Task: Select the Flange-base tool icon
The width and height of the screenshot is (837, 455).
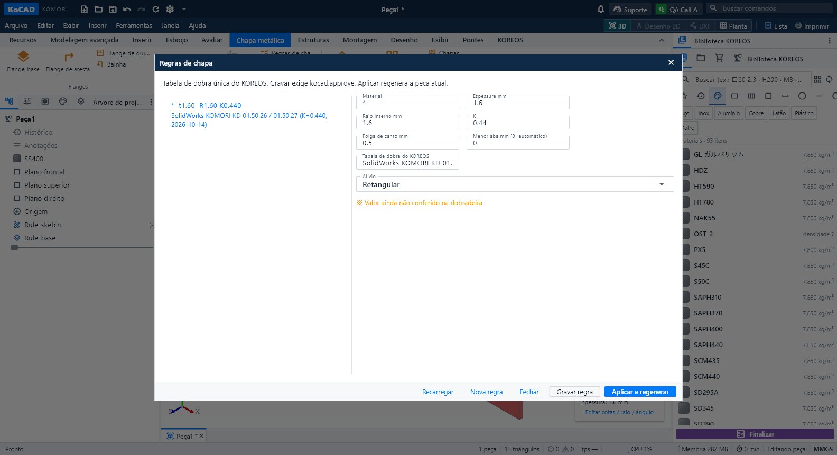Action: [23, 57]
